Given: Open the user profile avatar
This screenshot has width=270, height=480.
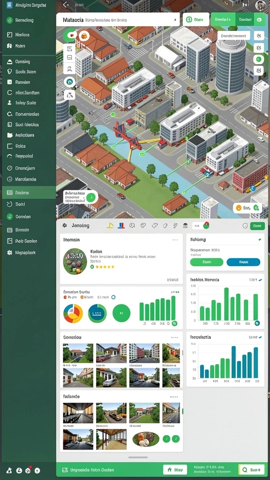Looking at the screenshot, I should click(261, 5).
